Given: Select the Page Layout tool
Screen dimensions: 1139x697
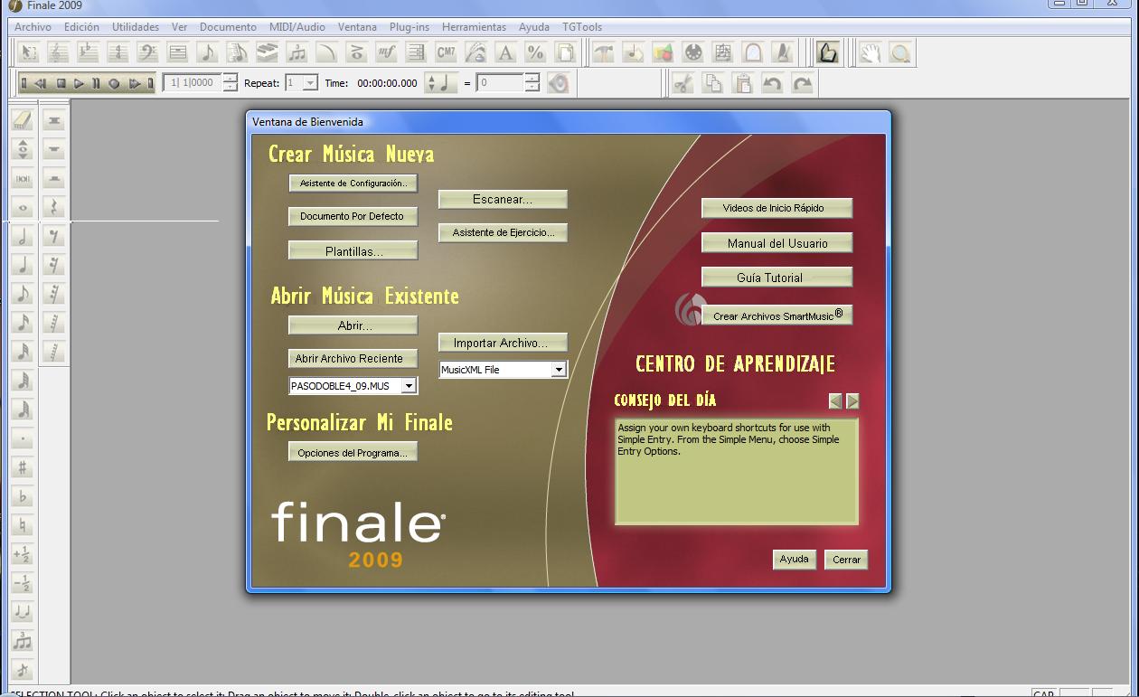Looking at the screenshot, I should click(566, 53).
